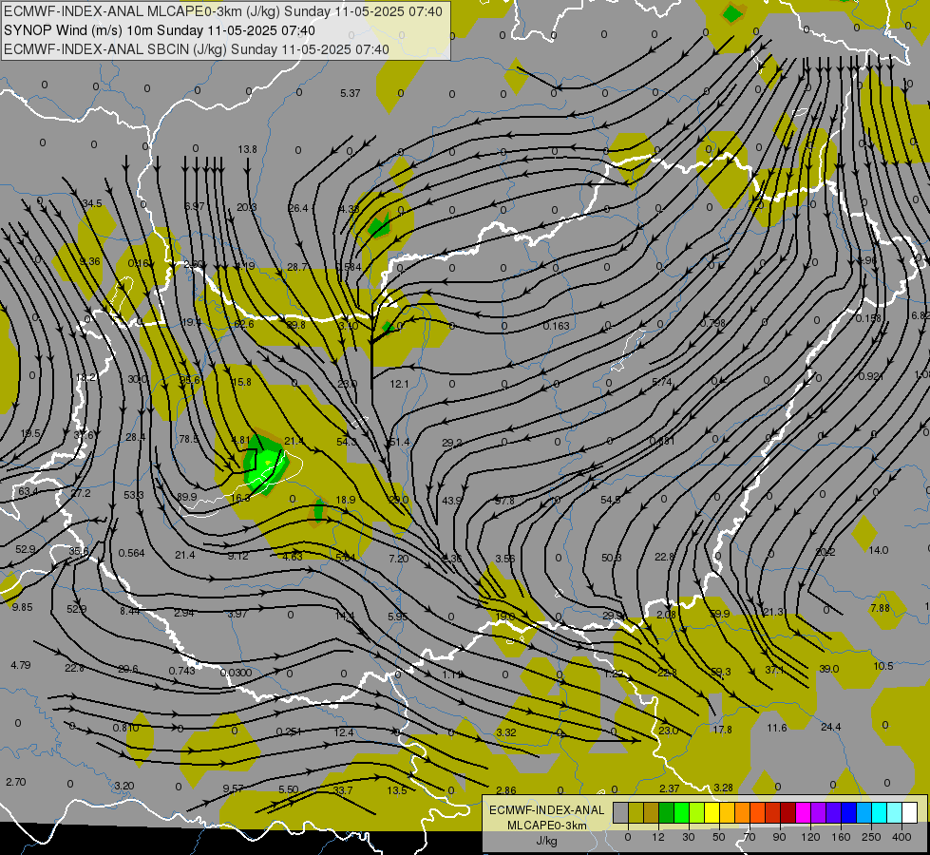
Task: Click the bright green legend swatch
Action: 681,812
